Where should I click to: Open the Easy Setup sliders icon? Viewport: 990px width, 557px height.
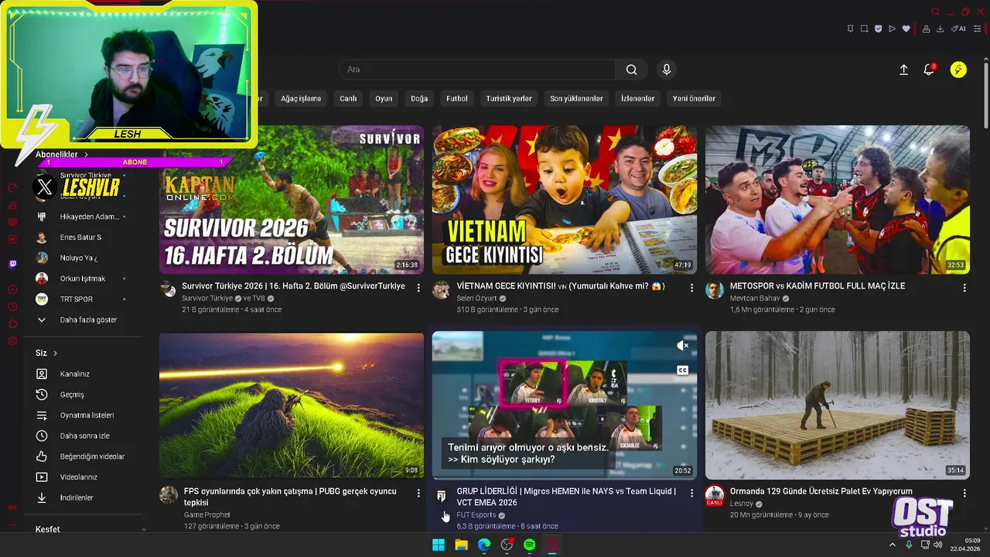[x=978, y=29]
